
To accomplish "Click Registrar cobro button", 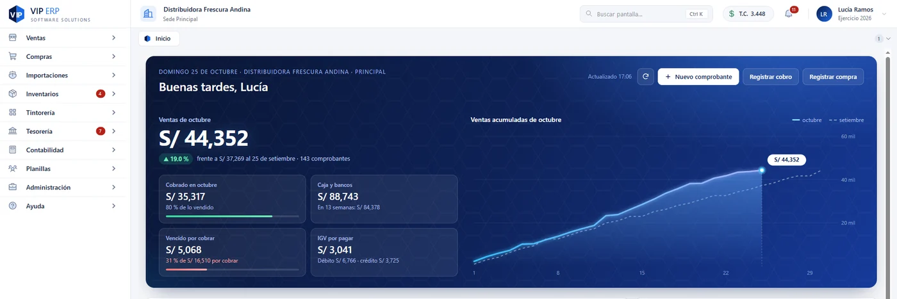I will 771,77.
